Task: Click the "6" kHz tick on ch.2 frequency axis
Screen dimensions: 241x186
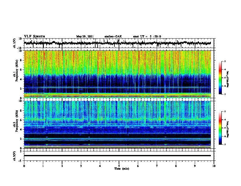Action: coord(22,120)
